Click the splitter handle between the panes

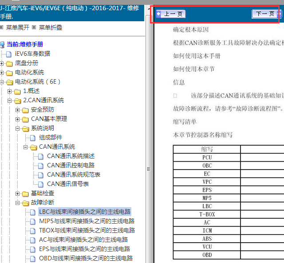(x=149, y=169)
